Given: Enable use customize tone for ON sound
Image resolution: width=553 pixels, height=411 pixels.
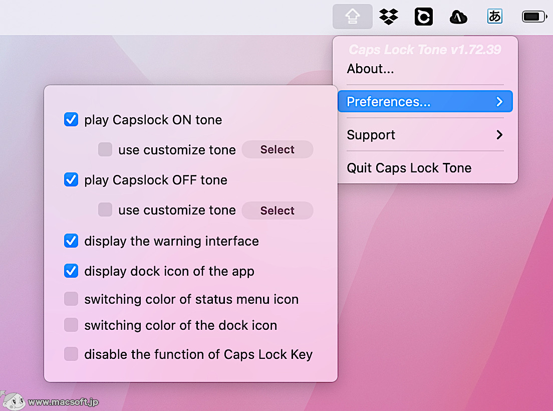Looking at the screenshot, I should click(x=105, y=149).
